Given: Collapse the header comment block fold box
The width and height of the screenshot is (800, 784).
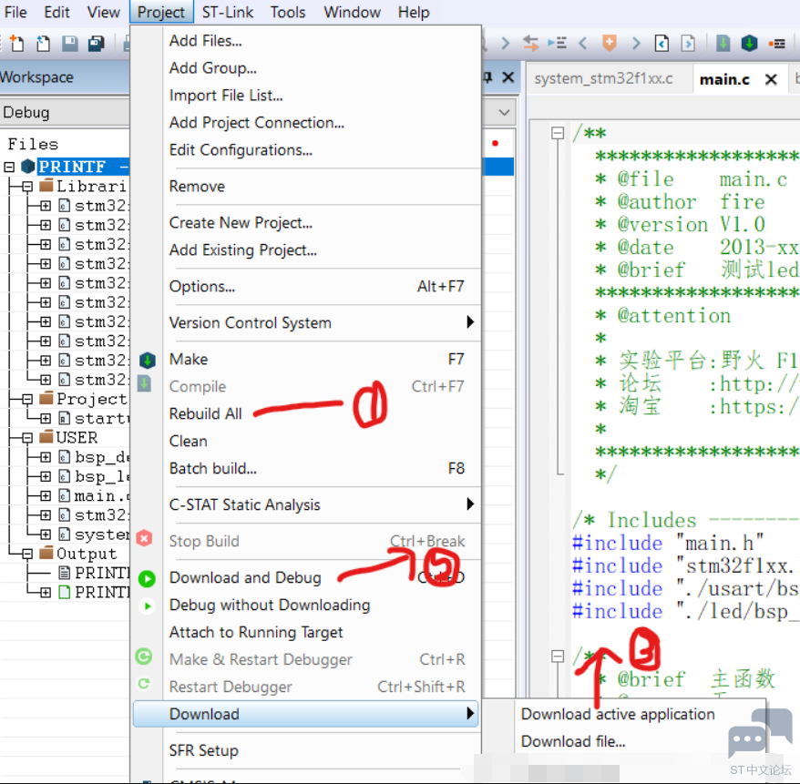Looking at the screenshot, I should (557, 133).
